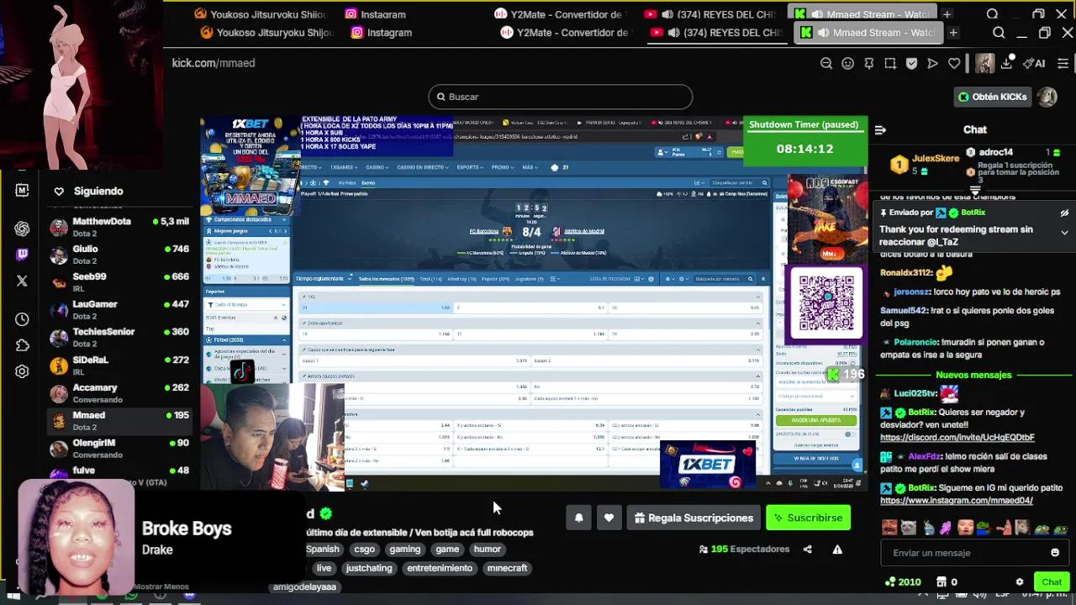Open the AI assistant toolbar button
1076x605 pixels.
pos(1034,63)
